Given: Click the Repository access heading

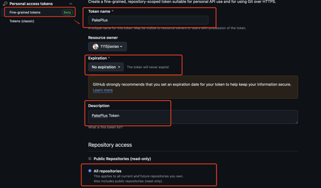Looking at the screenshot, I should pos(110,145).
